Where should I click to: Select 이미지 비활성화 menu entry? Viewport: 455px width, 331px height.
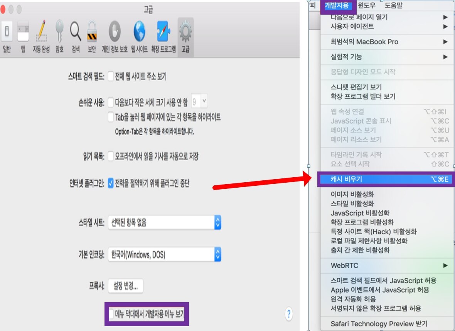coord(352,194)
